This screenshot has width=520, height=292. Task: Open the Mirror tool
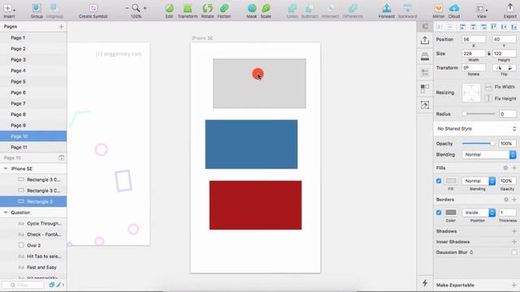(439, 8)
